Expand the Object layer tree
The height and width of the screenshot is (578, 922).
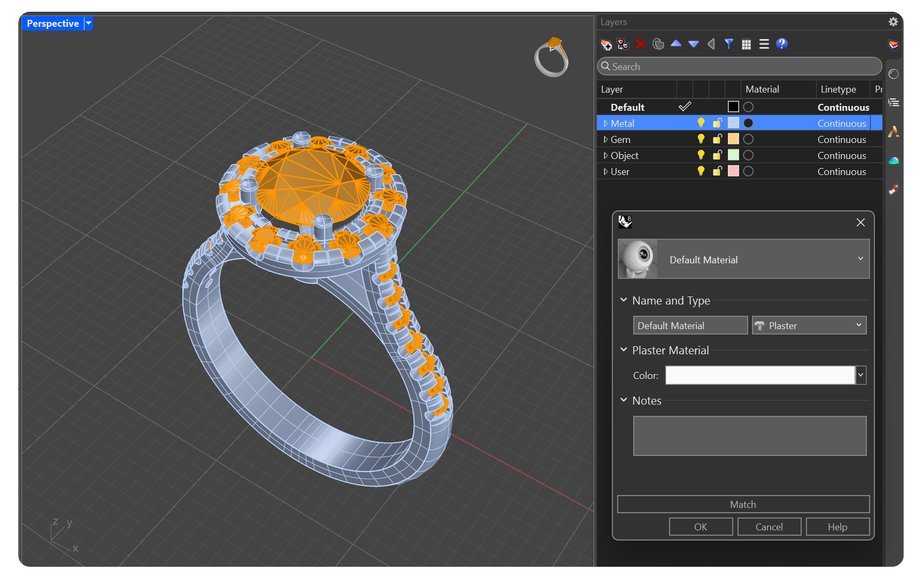pyautogui.click(x=605, y=155)
